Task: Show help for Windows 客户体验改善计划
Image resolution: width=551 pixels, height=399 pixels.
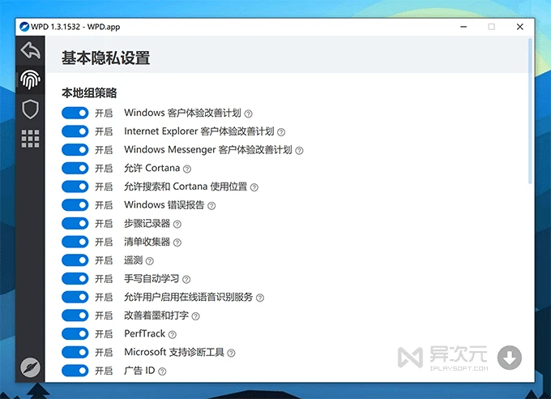Action: click(x=249, y=114)
